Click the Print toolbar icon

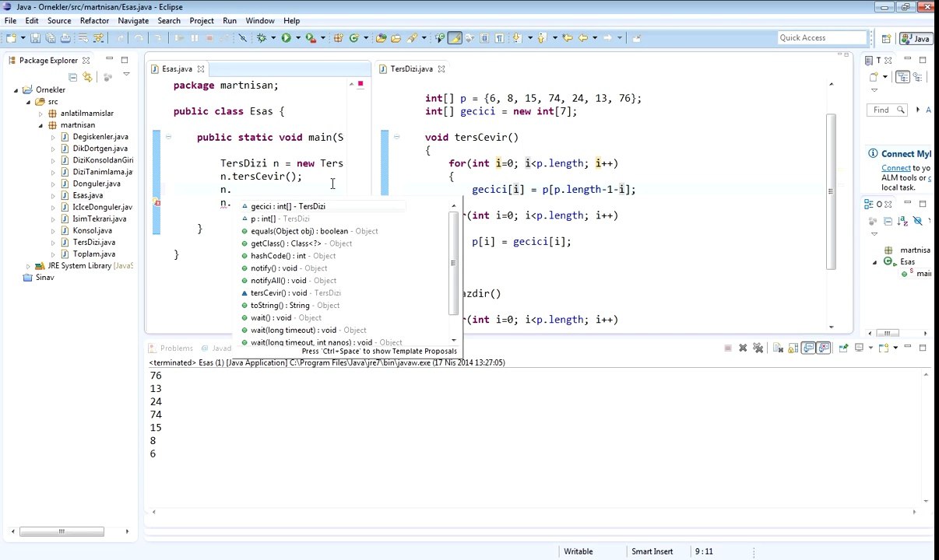click(65, 37)
